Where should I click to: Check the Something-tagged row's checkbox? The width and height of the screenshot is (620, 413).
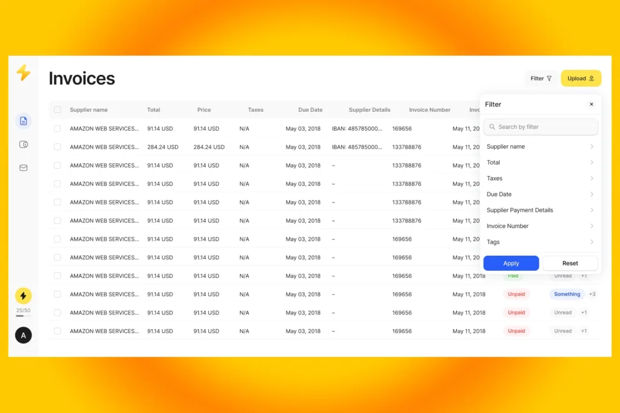[x=58, y=294]
